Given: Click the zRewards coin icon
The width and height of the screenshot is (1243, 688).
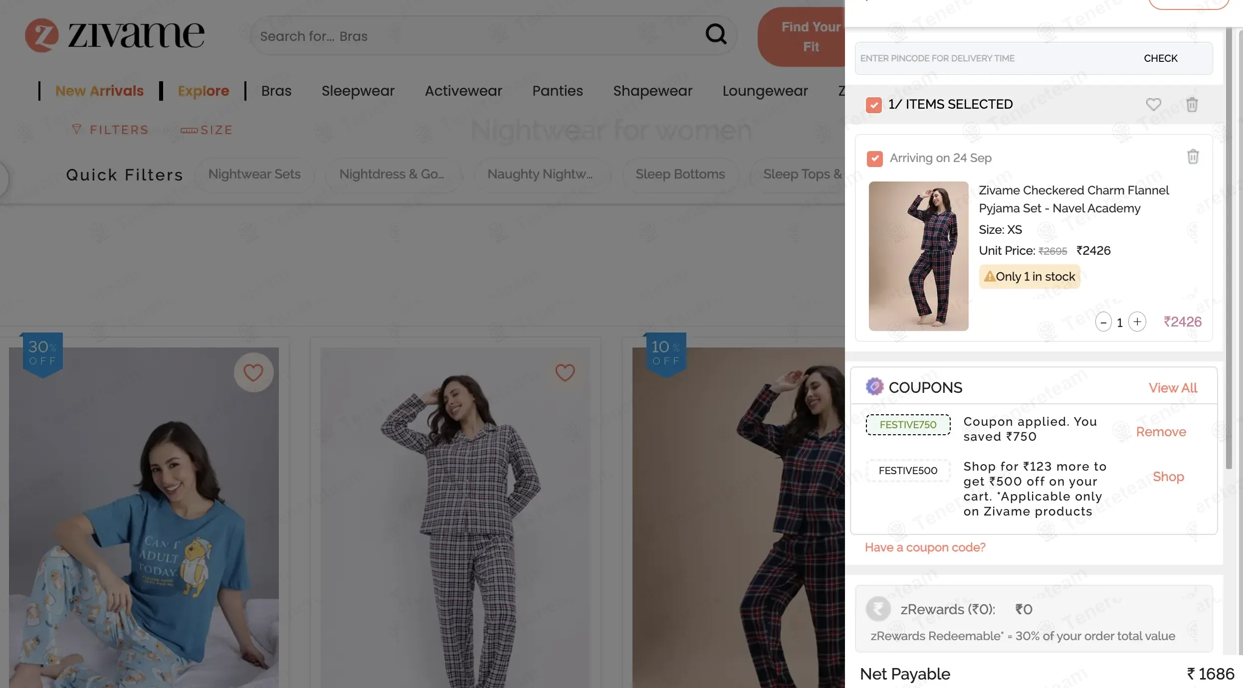Looking at the screenshot, I should pyautogui.click(x=878, y=609).
